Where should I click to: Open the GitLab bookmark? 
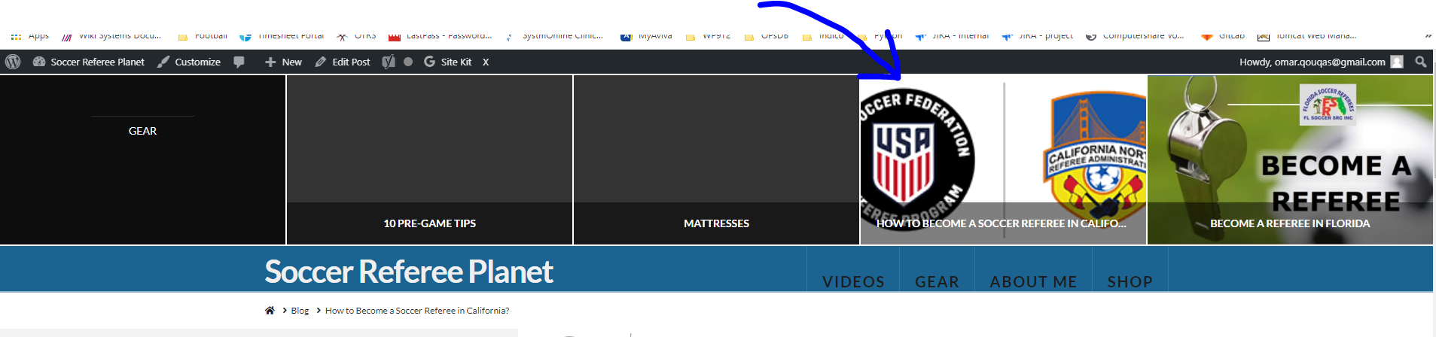coord(1223,36)
